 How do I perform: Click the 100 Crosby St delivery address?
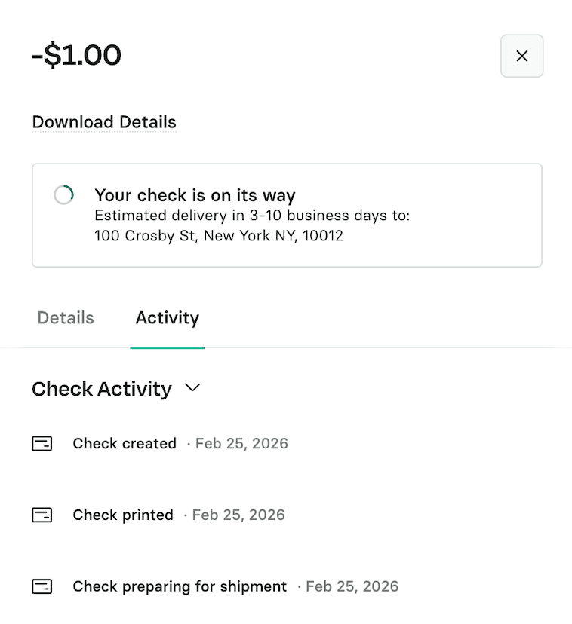[219, 236]
